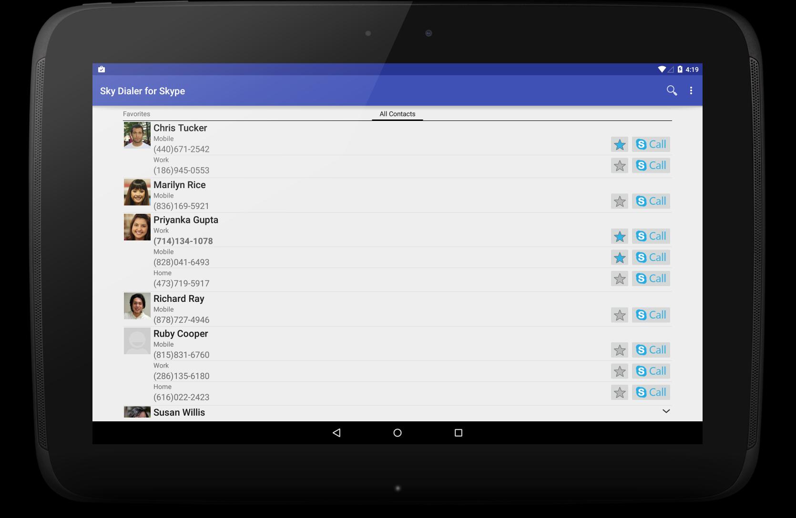Expand Susan Willis entry with chevron
The image size is (796, 518).
pyautogui.click(x=666, y=411)
